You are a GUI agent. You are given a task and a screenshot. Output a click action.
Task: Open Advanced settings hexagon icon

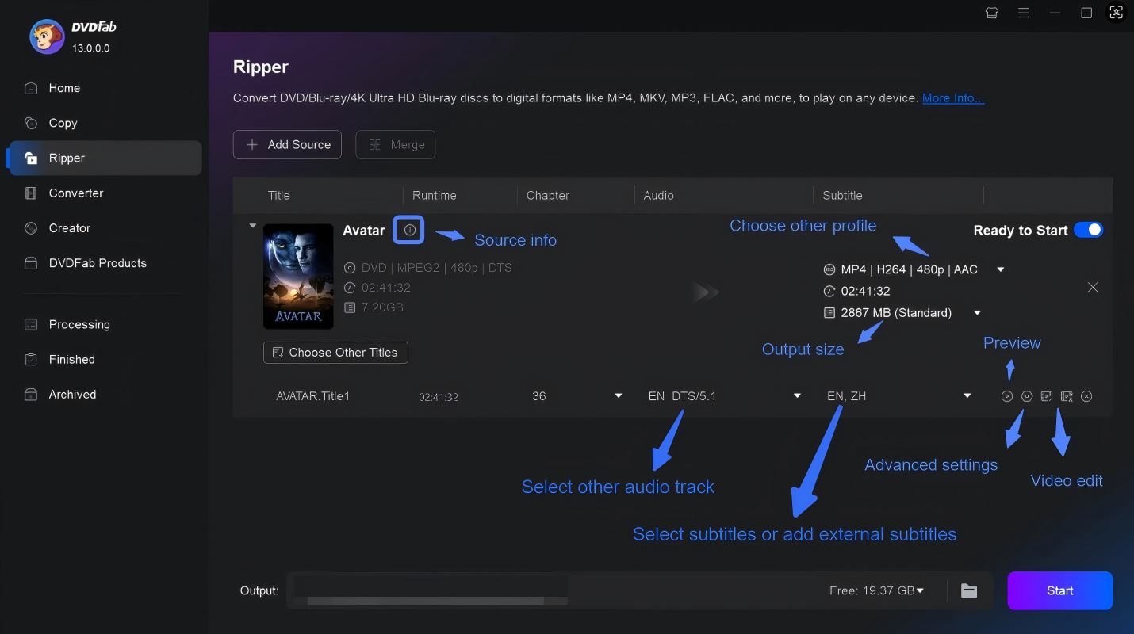coord(1027,396)
